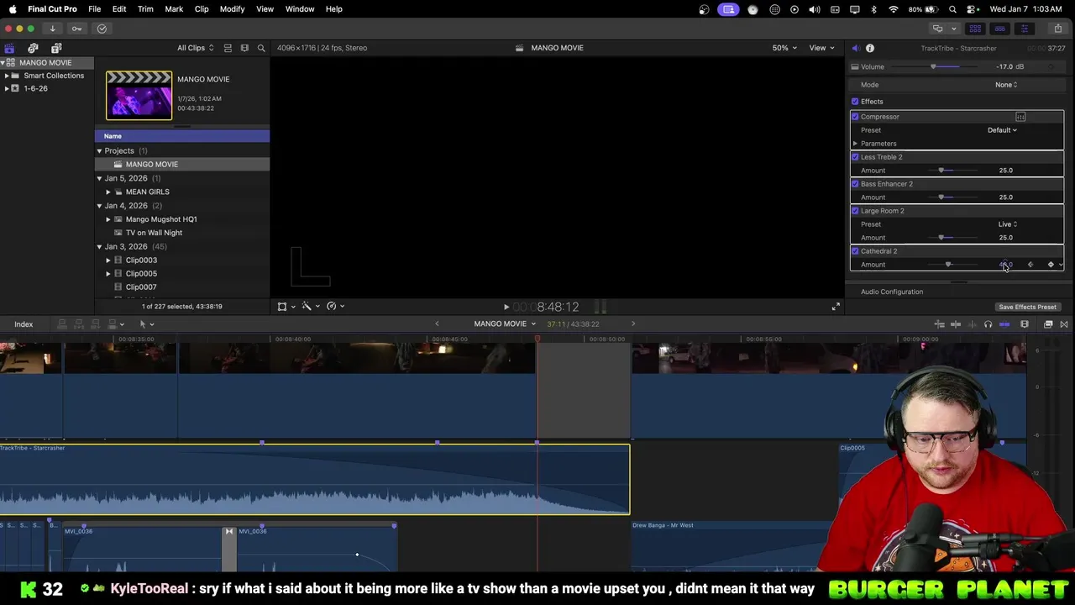Open the Clip menu

[x=202, y=9]
